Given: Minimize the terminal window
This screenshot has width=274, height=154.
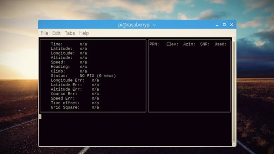Looking at the screenshot, I should [217, 25].
